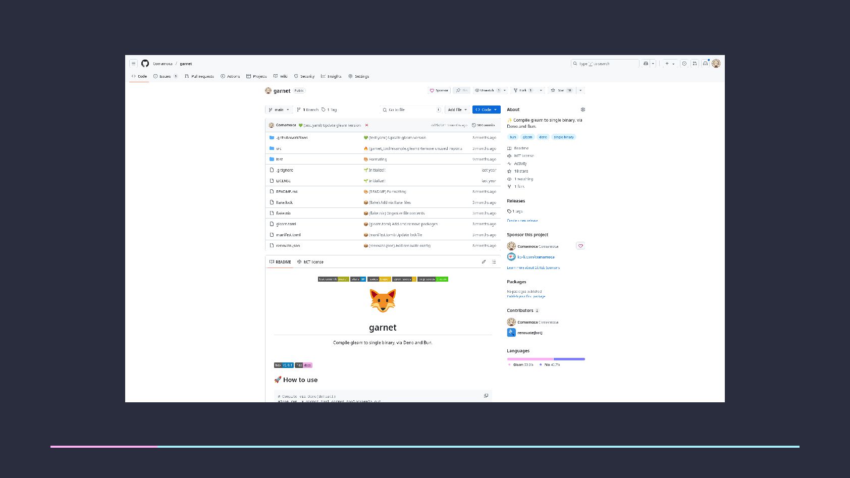This screenshot has width=850, height=478.
Task: Open the 1 Branch link
Action: tap(307, 110)
